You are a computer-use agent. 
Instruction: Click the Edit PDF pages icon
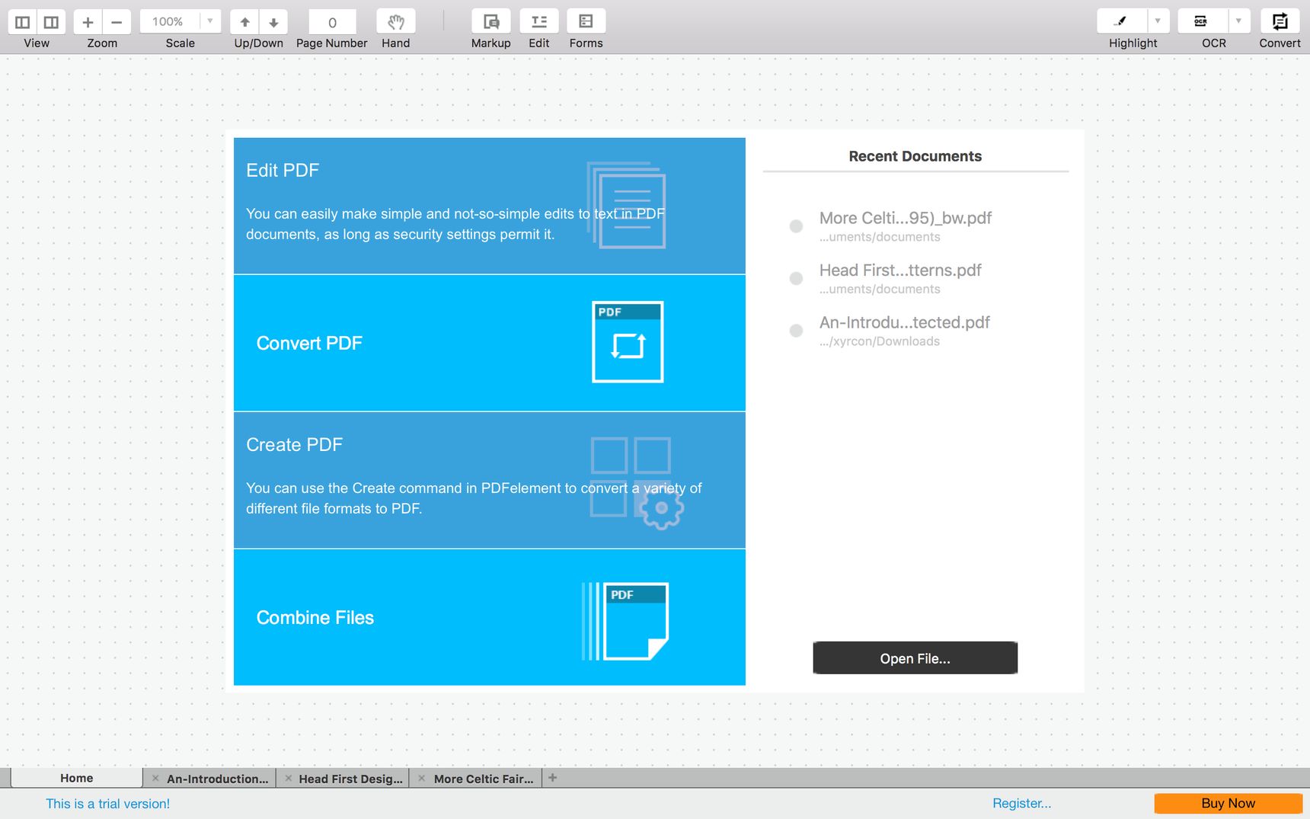click(x=626, y=205)
